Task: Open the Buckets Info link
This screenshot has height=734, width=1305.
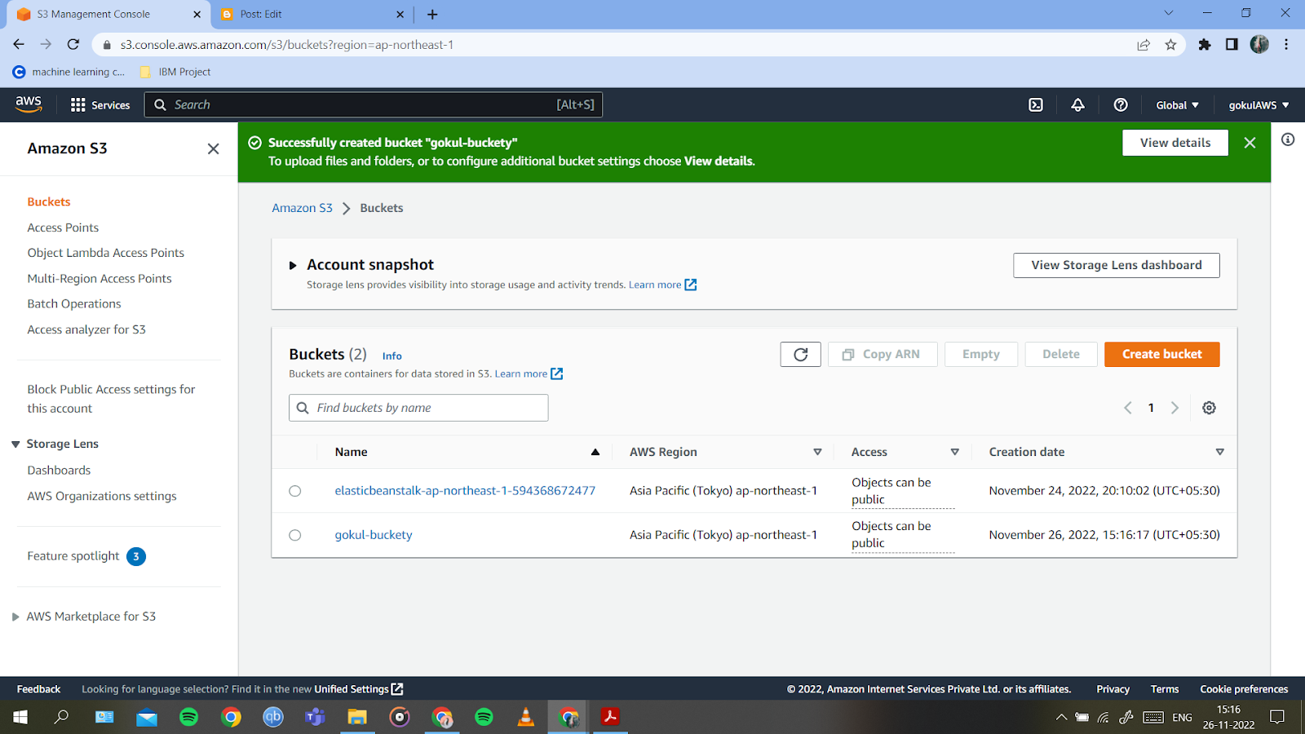Action: (392, 356)
